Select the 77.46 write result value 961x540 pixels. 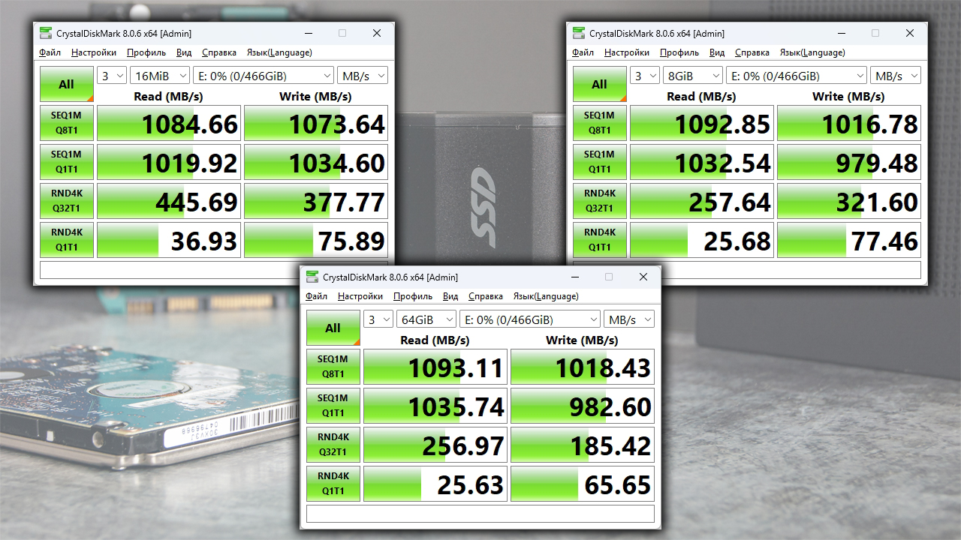(849, 240)
